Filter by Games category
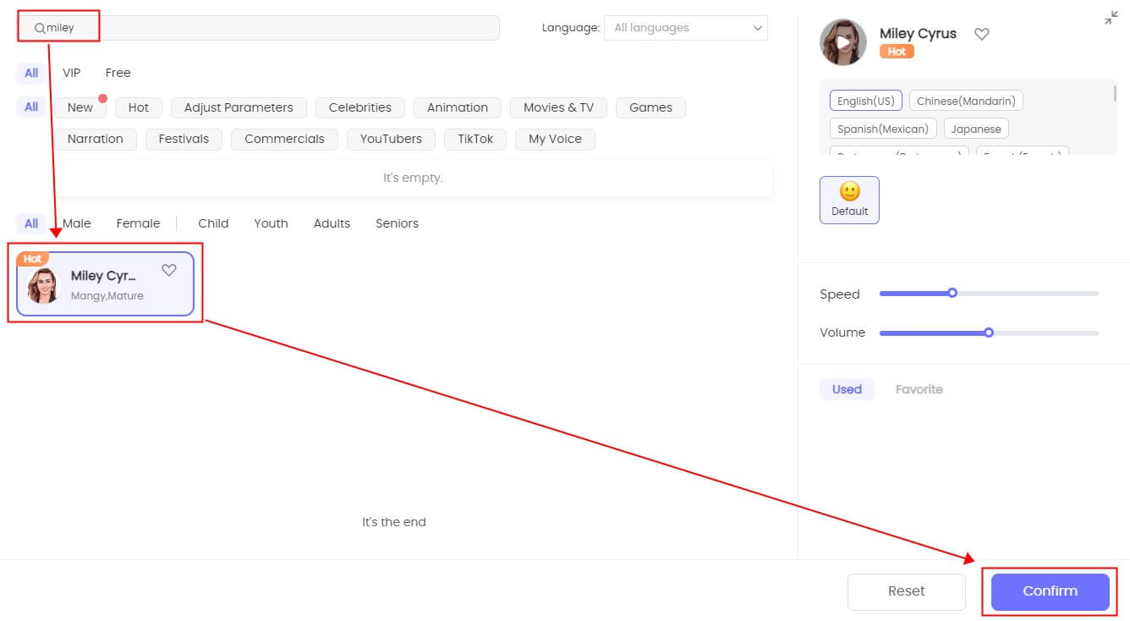 [650, 107]
